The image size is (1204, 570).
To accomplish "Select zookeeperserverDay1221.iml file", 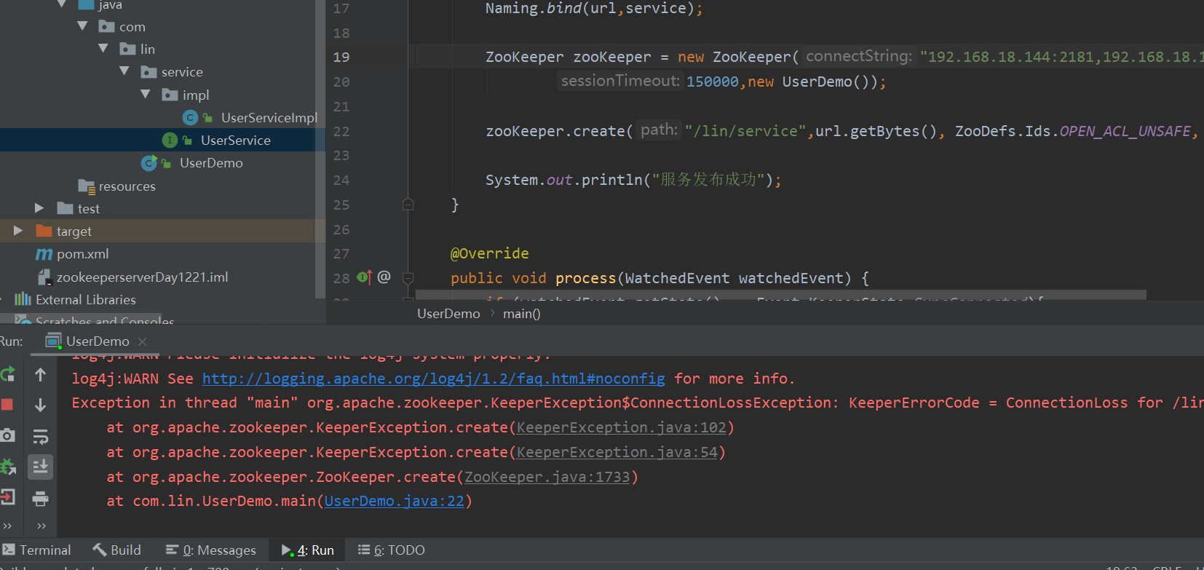I will tap(143, 277).
